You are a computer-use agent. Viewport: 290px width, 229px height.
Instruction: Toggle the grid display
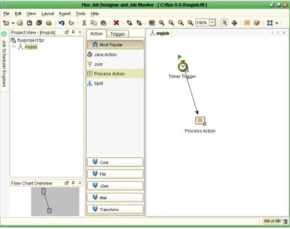[247, 23]
